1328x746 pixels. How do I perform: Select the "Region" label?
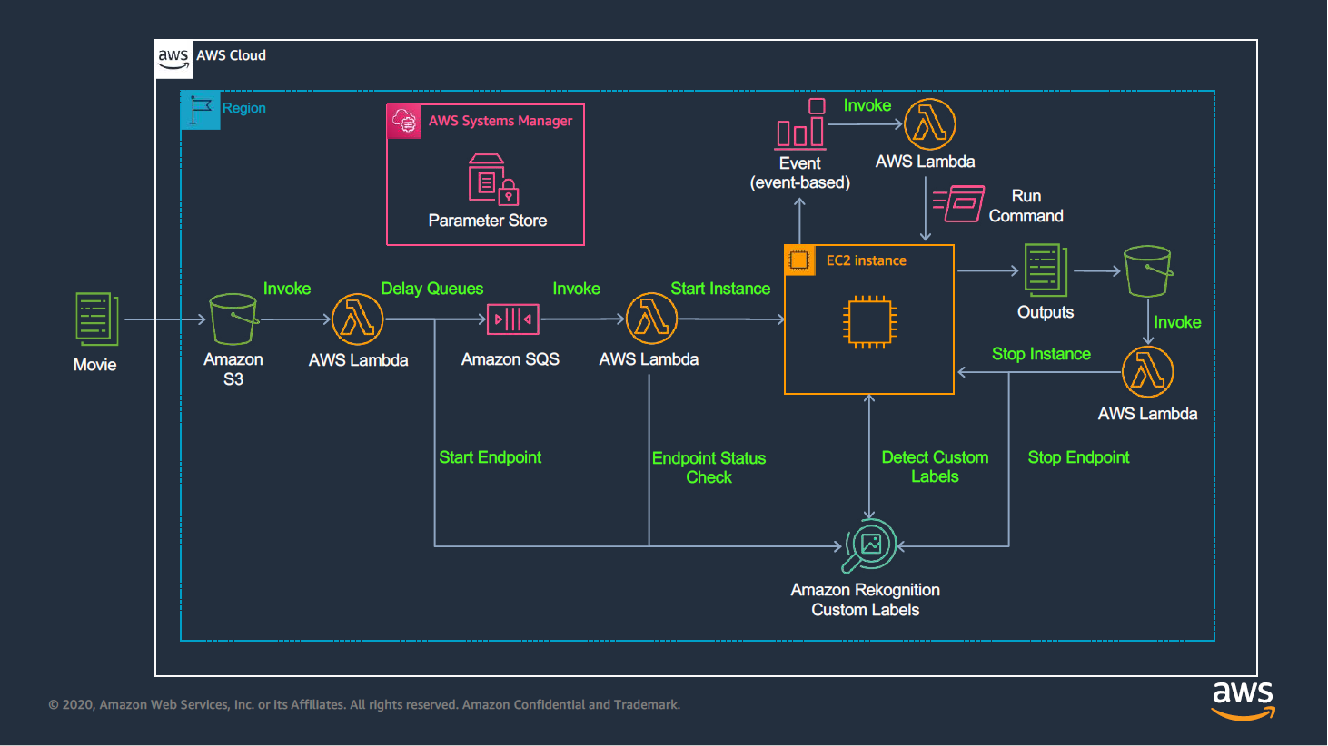244,108
